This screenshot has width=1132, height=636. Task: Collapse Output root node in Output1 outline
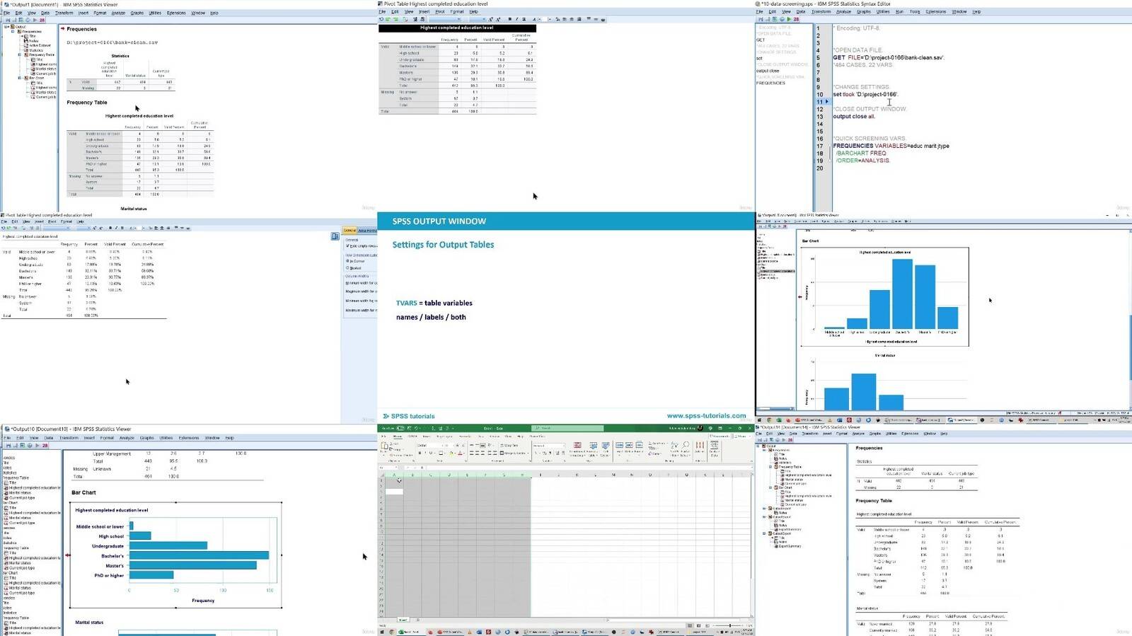click(7, 27)
